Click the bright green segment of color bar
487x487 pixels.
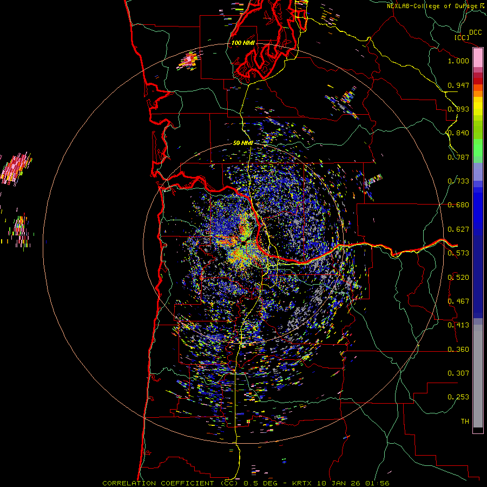click(x=478, y=148)
